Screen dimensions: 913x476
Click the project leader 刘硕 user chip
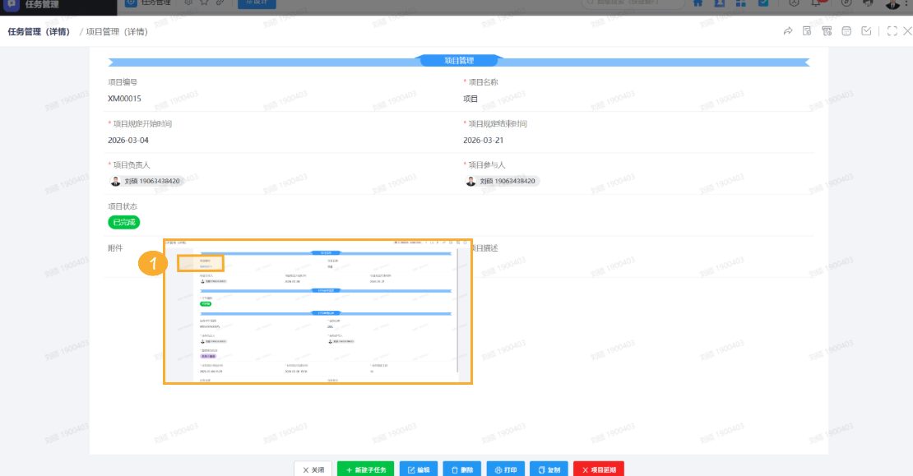pyautogui.click(x=146, y=181)
